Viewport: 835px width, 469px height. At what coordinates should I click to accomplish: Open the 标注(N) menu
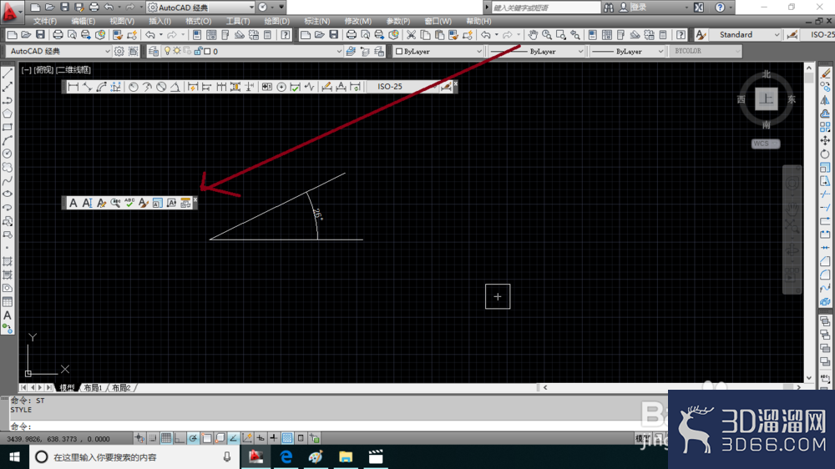316,22
